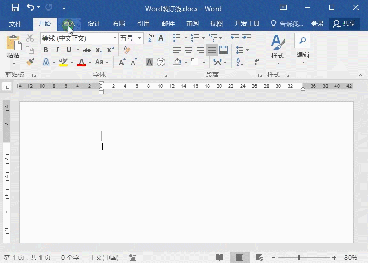368x263 pixels.
Task: Click the Distributed alignment icon
Action: [223, 50]
